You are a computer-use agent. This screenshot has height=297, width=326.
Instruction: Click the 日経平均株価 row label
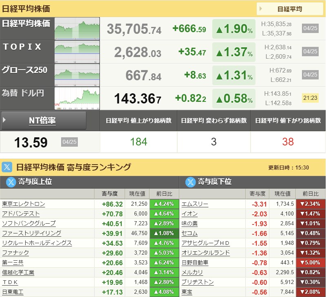pos(26,24)
